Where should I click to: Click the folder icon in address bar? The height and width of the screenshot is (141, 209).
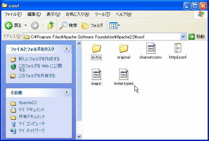(27, 37)
